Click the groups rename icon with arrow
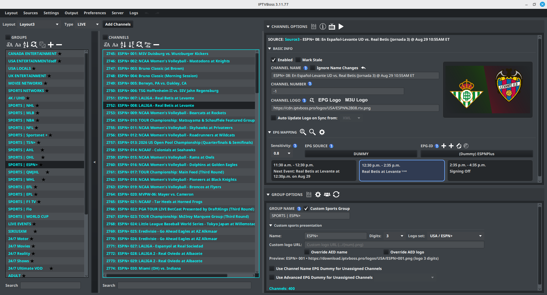The image size is (547, 295). 10,45
